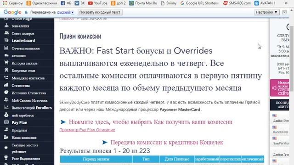Click the Наша компания building icon
The image size is (294, 165).
(6, 137)
